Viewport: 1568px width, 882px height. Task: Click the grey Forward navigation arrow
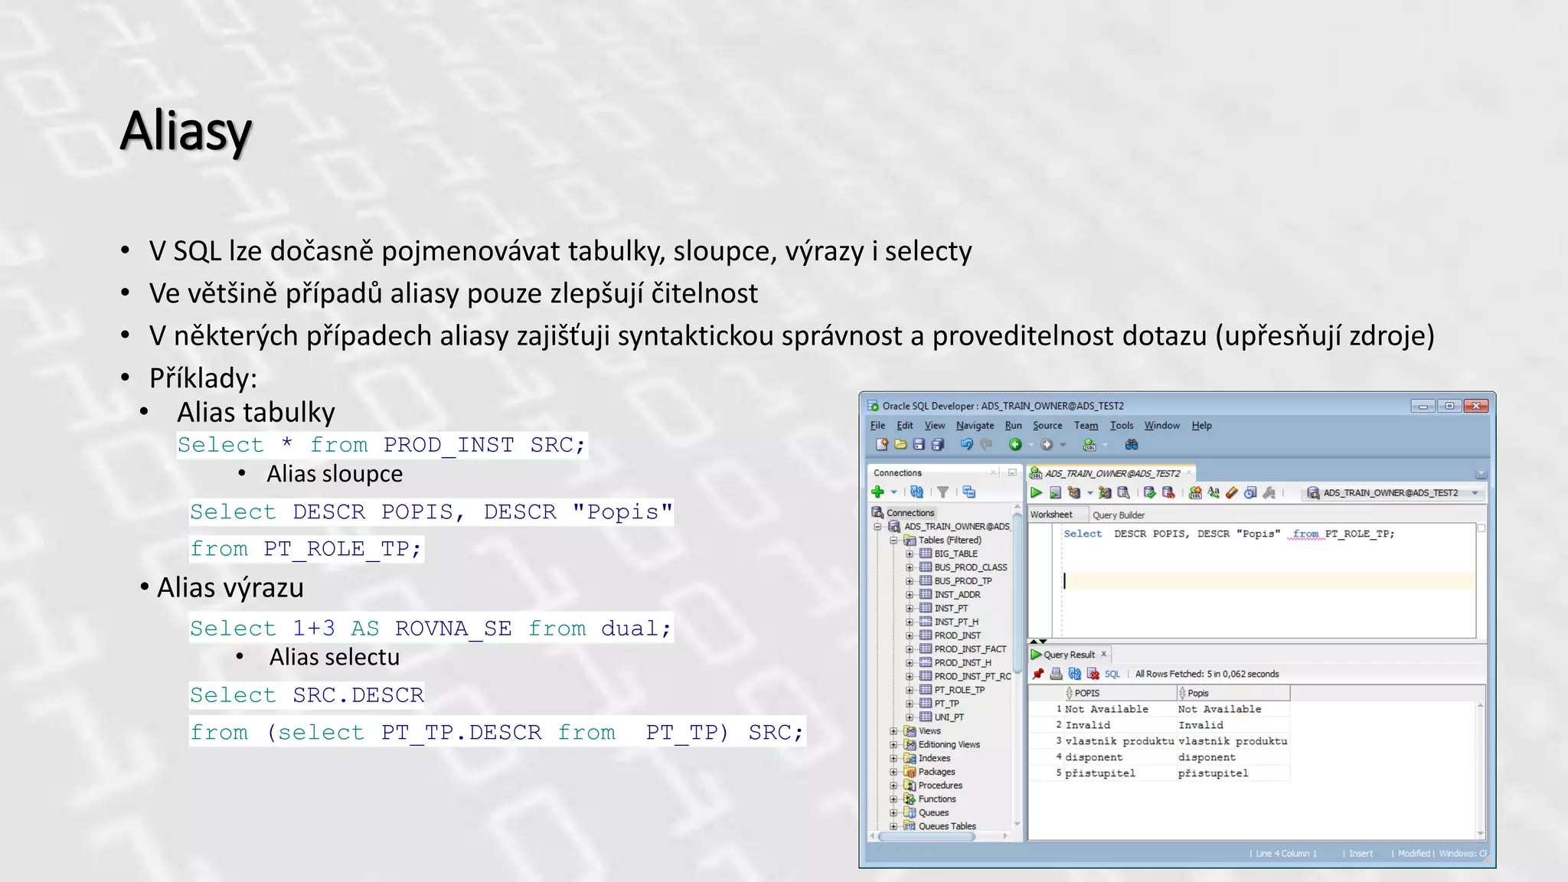pyautogui.click(x=1047, y=445)
